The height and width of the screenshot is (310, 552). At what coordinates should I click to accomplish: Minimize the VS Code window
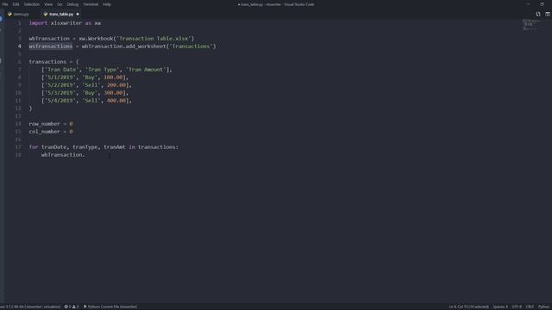coord(529,4)
